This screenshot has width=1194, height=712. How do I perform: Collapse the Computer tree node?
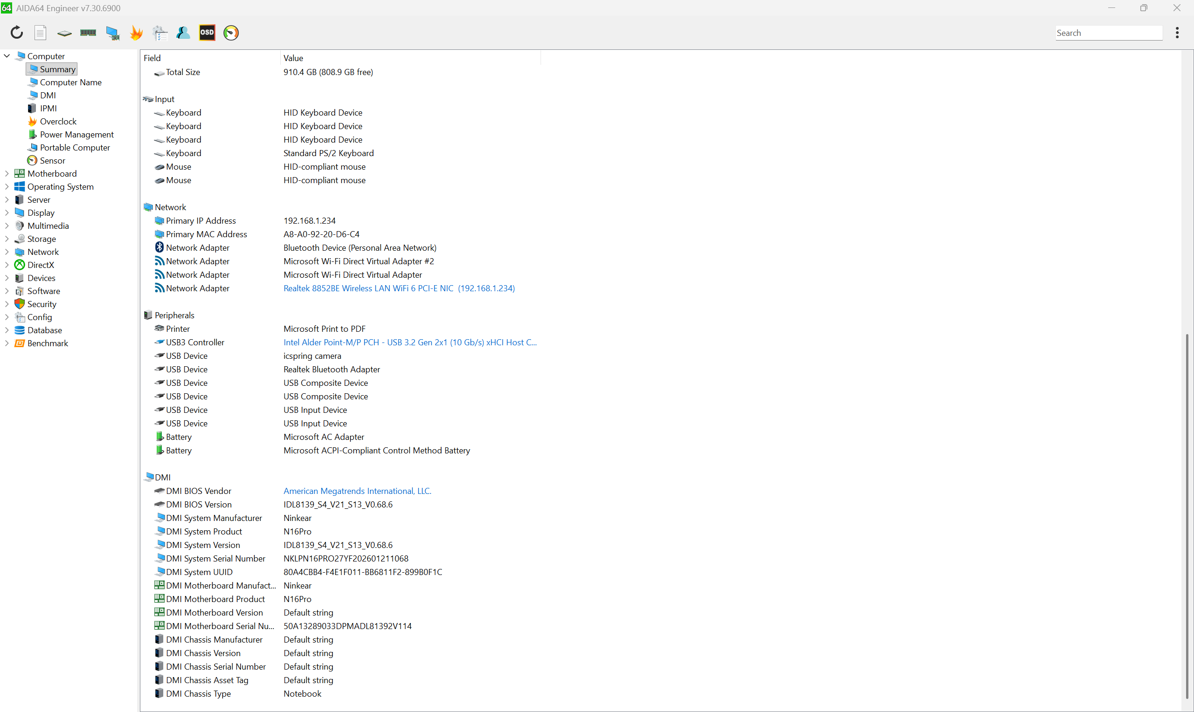(x=7, y=56)
